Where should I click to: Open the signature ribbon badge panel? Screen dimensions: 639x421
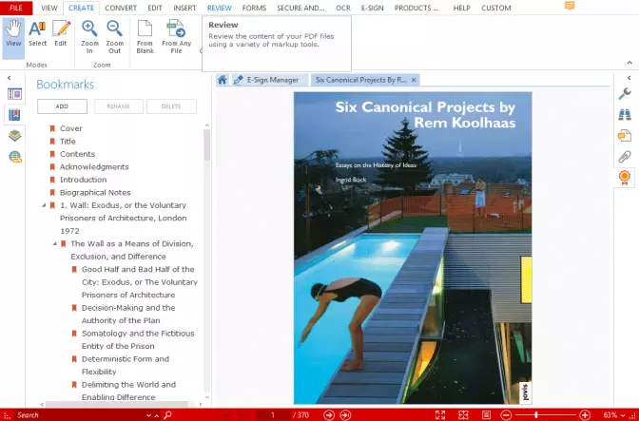tap(625, 178)
